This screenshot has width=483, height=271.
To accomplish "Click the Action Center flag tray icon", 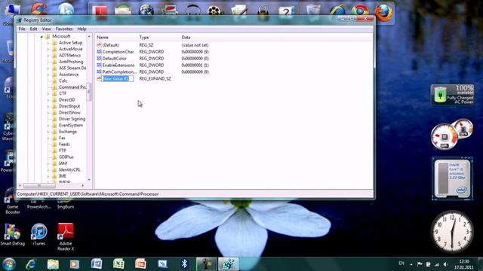I will [420, 264].
